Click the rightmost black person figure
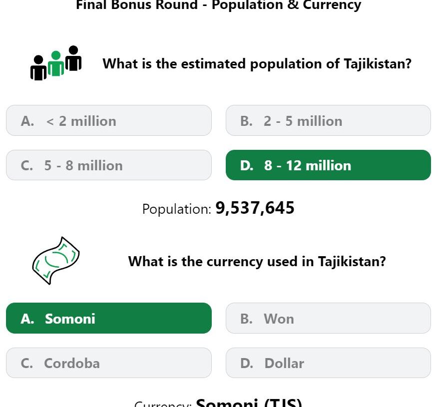Image resolution: width=438 pixels, height=407 pixels. coord(73,58)
